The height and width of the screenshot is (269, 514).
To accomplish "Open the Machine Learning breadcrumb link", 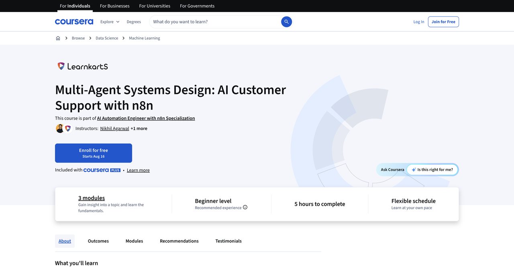I will pyautogui.click(x=145, y=38).
